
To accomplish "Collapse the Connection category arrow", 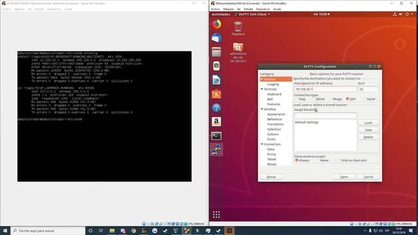I will (262, 144).
